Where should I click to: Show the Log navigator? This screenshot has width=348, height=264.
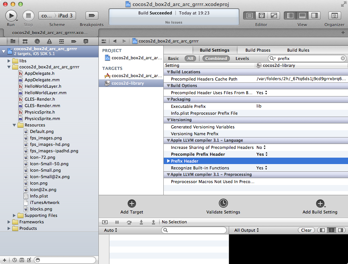click(x=85, y=41)
